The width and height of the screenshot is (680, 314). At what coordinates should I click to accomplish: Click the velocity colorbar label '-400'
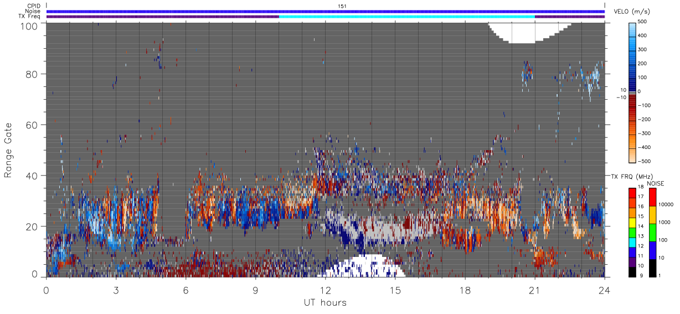tap(644, 147)
